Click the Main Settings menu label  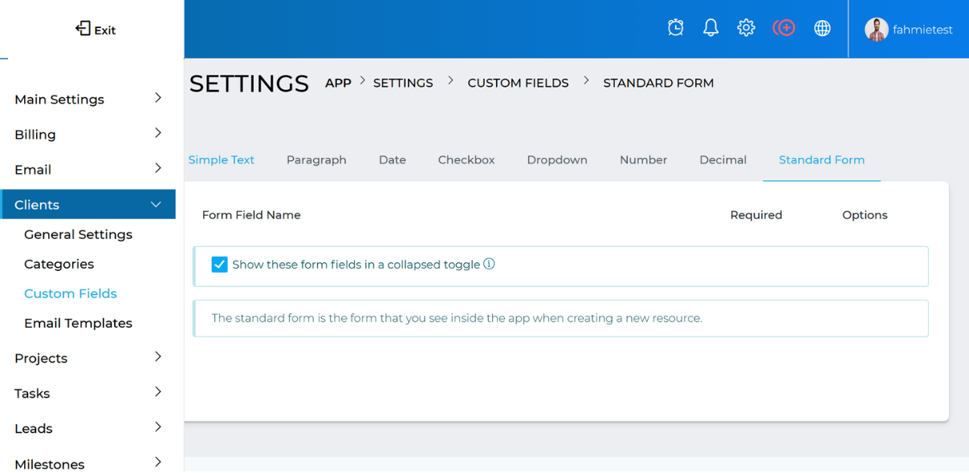[59, 99]
